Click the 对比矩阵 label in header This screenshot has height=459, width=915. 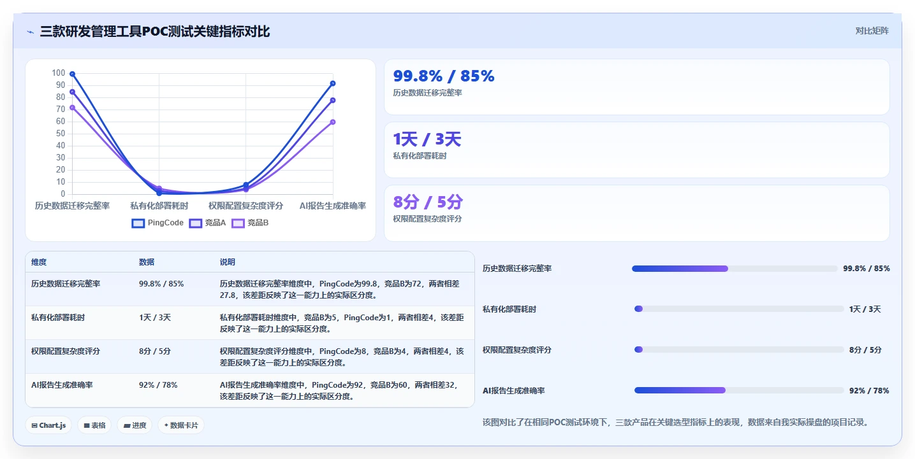coord(872,31)
